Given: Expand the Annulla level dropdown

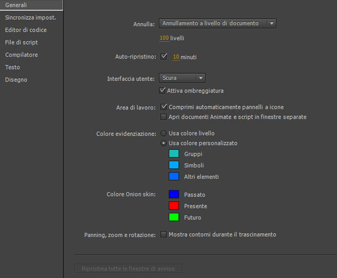Looking at the screenshot, I should (x=217, y=24).
